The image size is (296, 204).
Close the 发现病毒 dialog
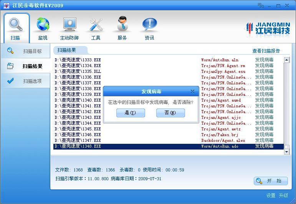pyautogui.click(x=192, y=91)
